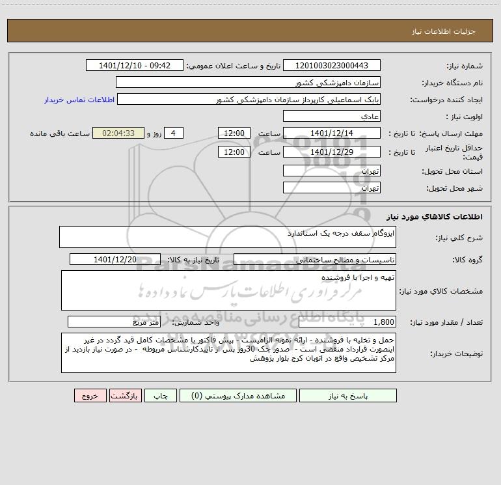Click the countdown timer 02:04:33

[118, 133]
